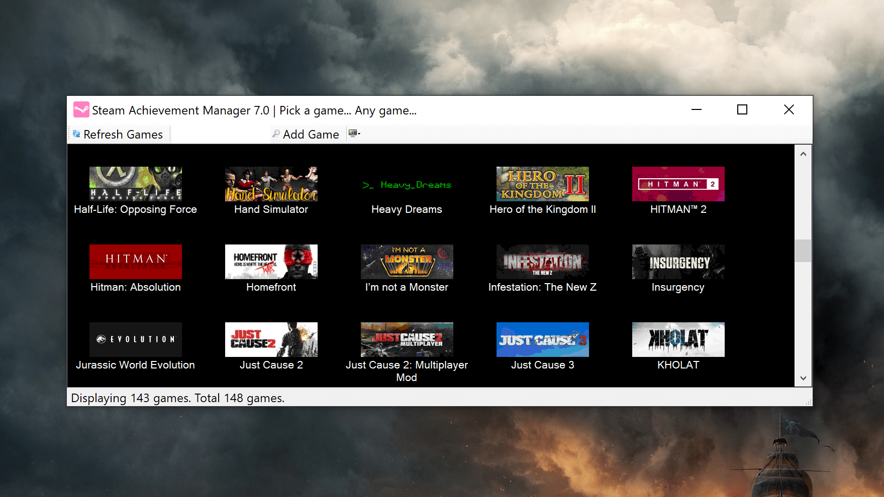The height and width of the screenshot is (497, 884).
Task: Close the Steam Achievement Manager window
Action: (x=789, y=109)
